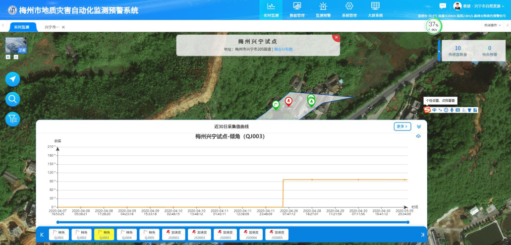511x245 pixels.
Task: Close the 兴宁市… page tab
Action: point(63,27)
